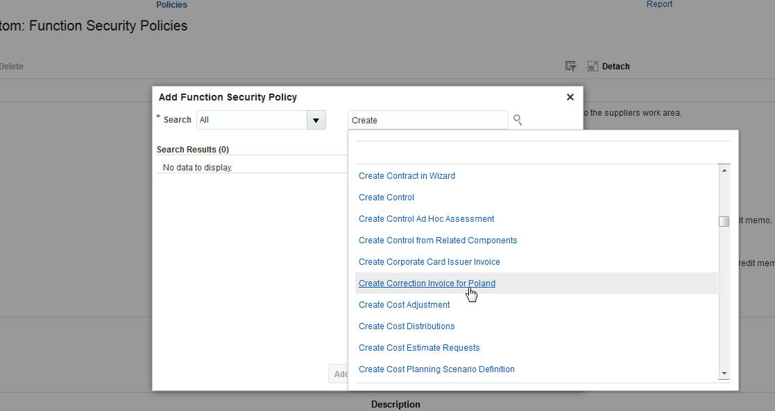Select Create Contract in Wizard
This screenshot has height=411, width=775.
pyautogui.click(x=407, y=176)
